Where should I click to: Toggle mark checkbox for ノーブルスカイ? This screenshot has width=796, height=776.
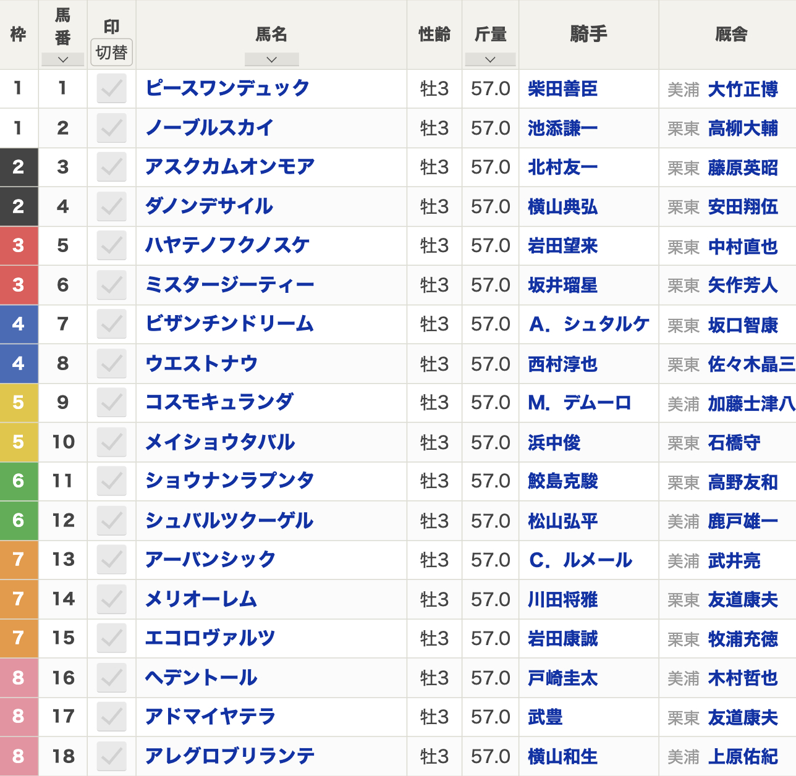(x=112, y=128)
